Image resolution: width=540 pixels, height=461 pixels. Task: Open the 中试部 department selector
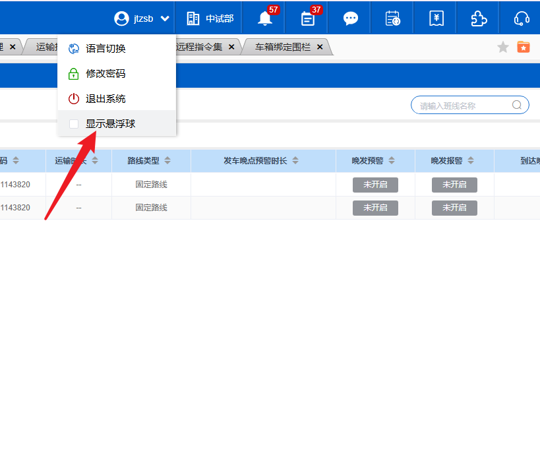[210, 18]
